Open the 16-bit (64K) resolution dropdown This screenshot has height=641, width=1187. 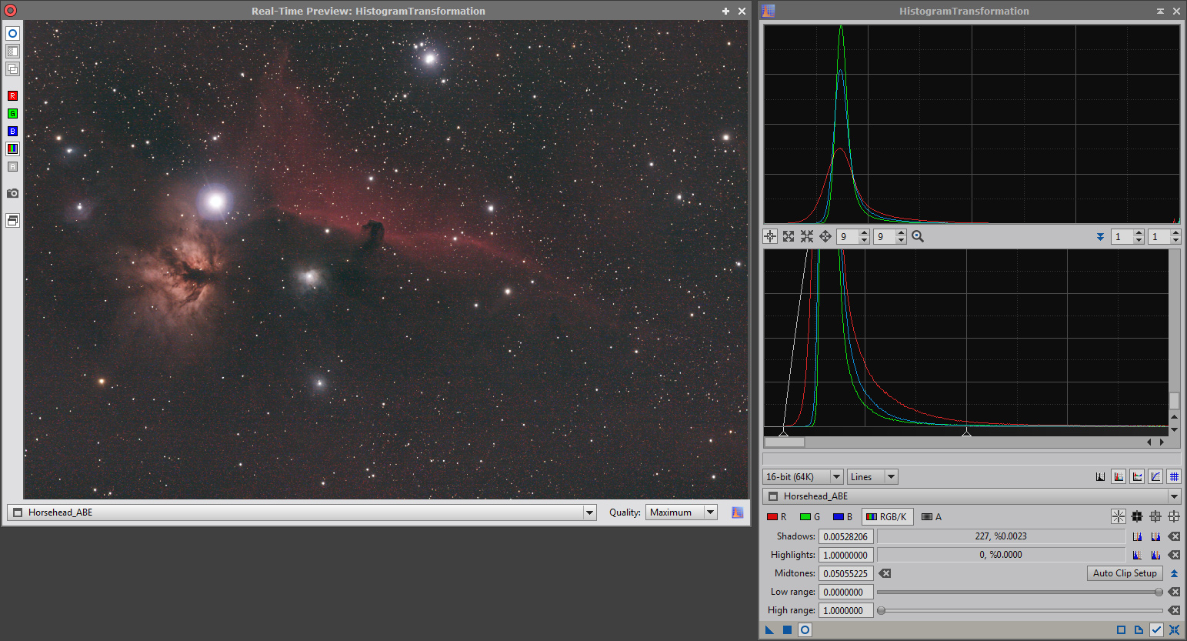(803, 477)
